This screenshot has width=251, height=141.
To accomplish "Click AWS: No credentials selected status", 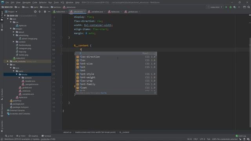I will coord(225,139).
